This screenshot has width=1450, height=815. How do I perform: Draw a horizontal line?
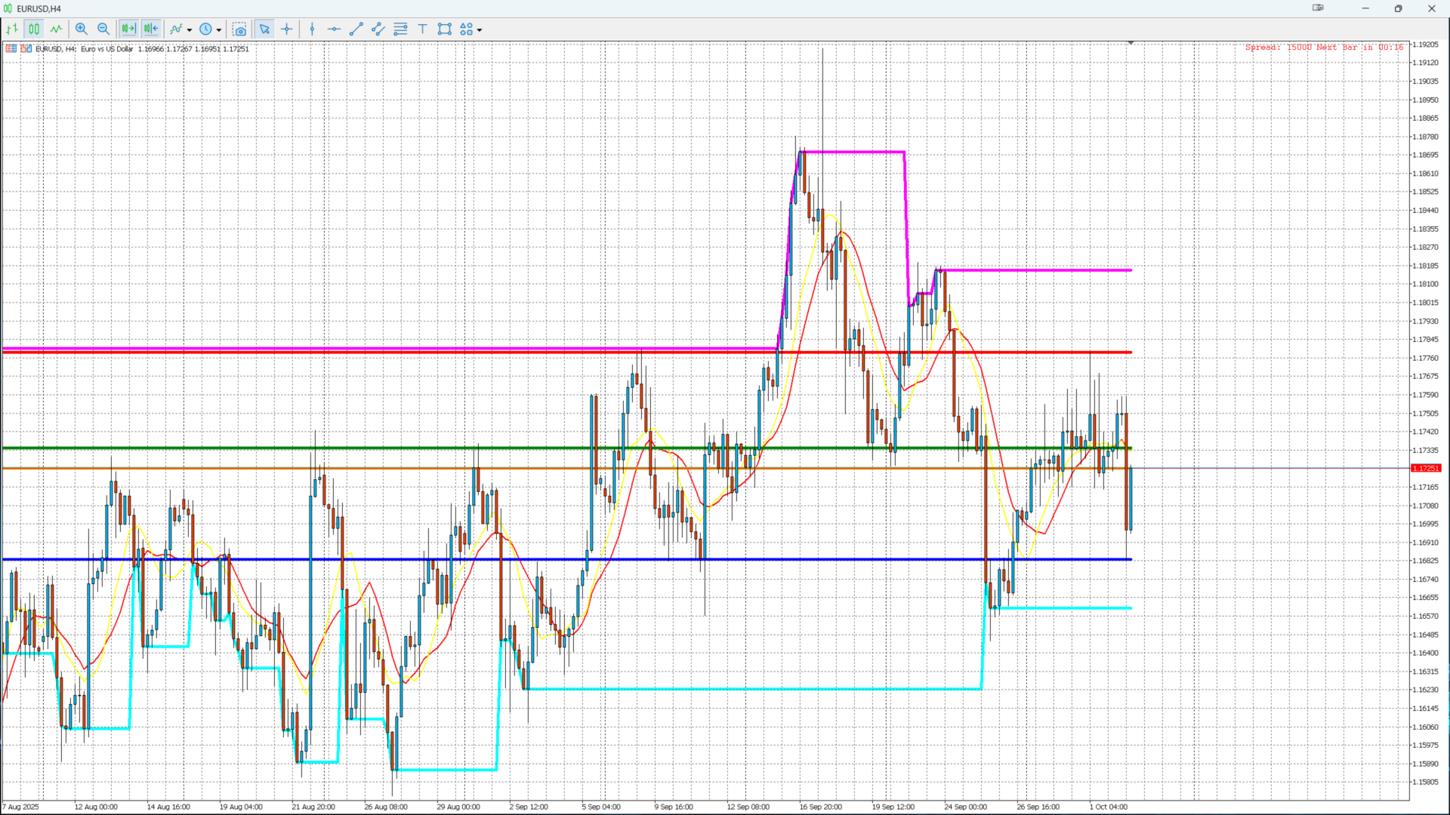pos(334,29)
